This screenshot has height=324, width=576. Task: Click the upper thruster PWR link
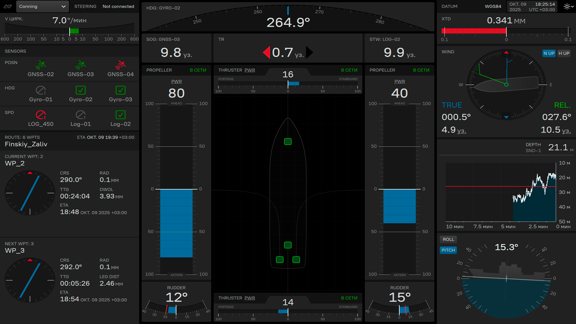(x=250, y=70)
